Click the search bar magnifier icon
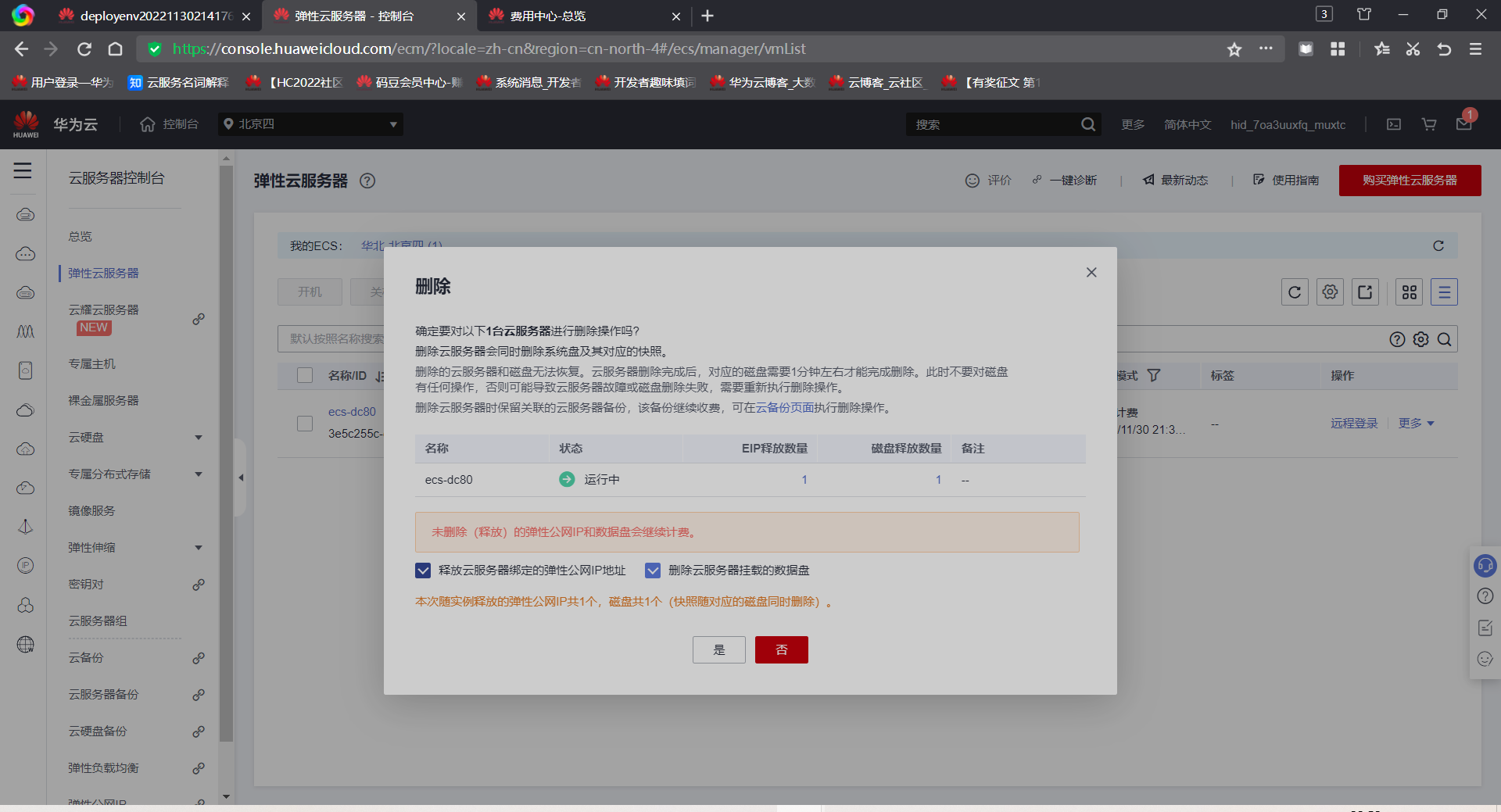This screenshot has height=812, width=1501. 1445,339
